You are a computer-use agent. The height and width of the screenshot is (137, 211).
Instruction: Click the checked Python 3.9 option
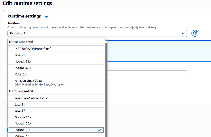56,130
